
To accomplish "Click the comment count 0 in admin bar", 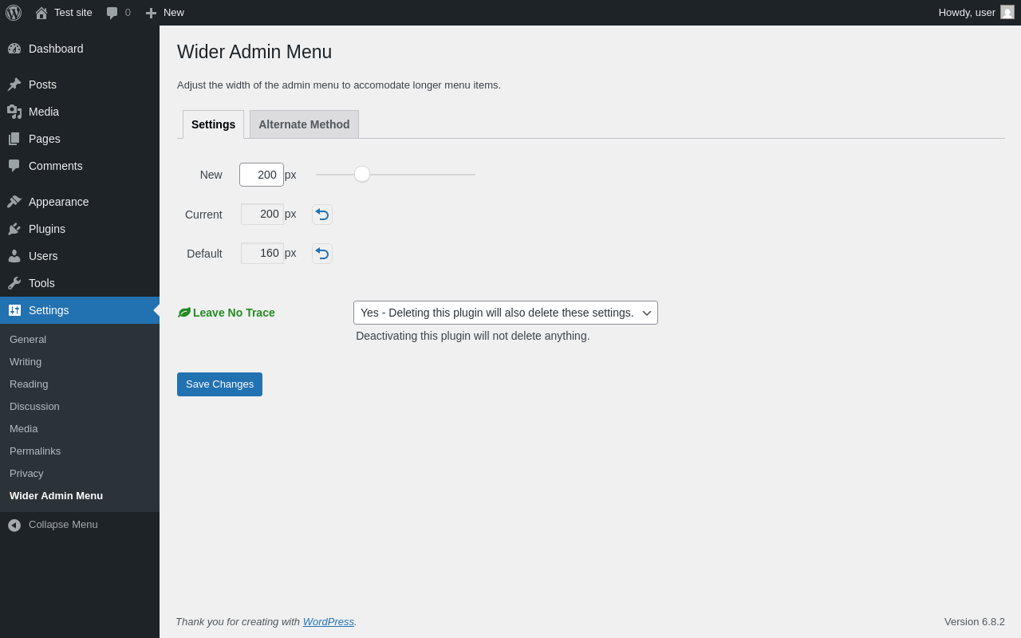I will [x=128, y=13].
